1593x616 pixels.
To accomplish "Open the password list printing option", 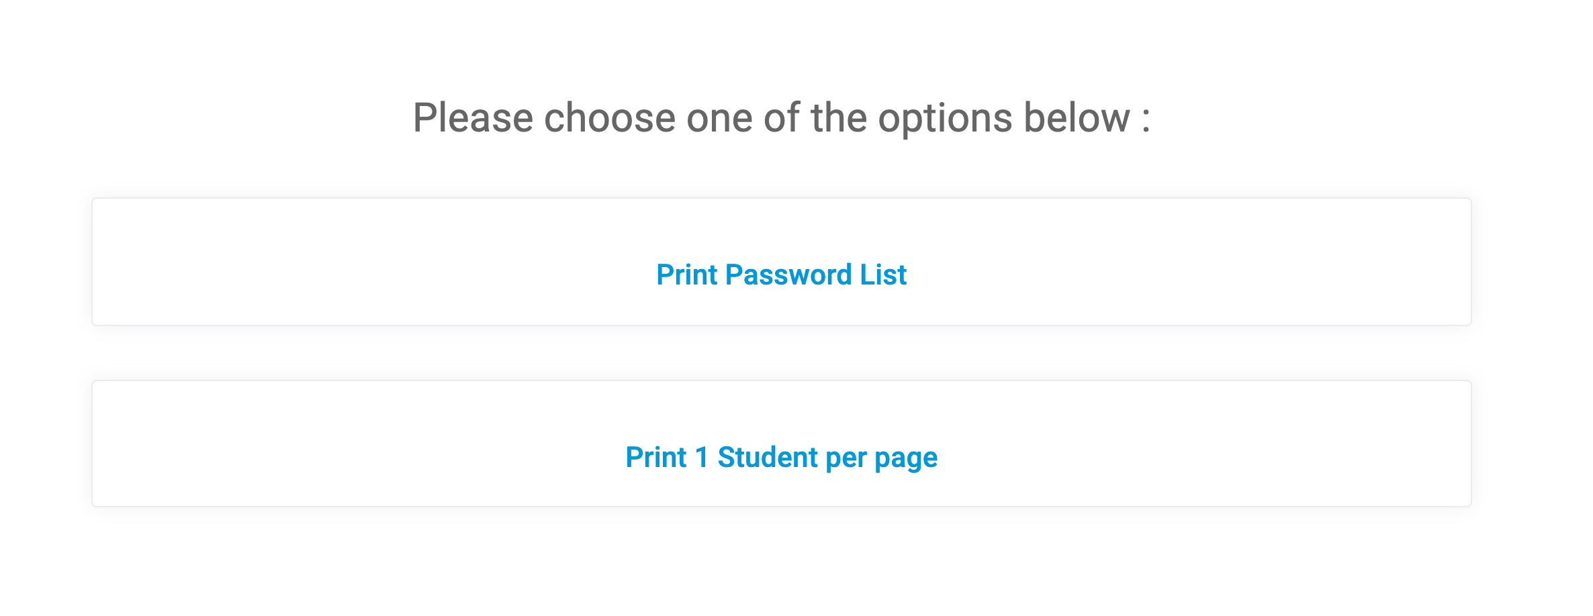I will pos(781,275).
